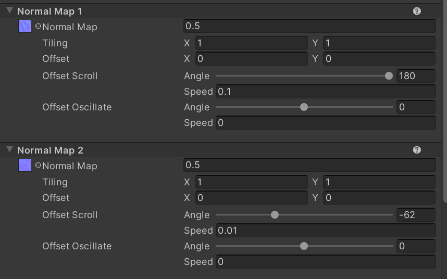The height and width of the screenshot is (279, 447).
Task: Click Normal Map 1 Offset Oscillate angle slider
Action: click(304, 107)
